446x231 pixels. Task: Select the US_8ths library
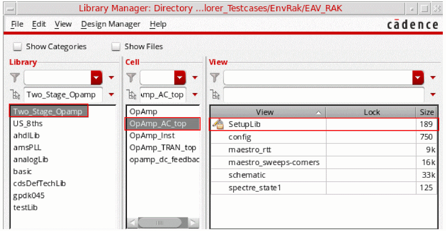coord(28,123)
